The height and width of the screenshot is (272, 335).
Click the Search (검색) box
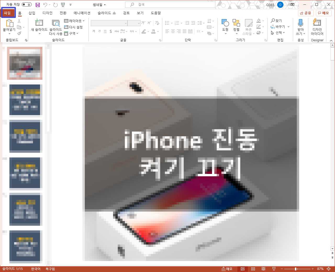(170, 5)
